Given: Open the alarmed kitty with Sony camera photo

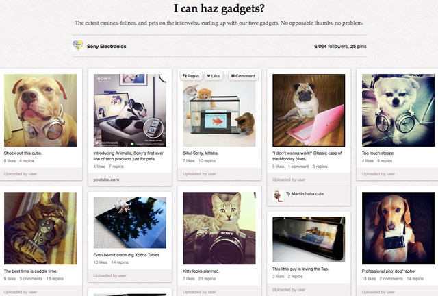Looking at the screenshot, I should tap(219, 228).
